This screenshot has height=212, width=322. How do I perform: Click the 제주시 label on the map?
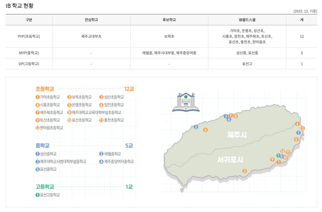[x=237, y=135]
